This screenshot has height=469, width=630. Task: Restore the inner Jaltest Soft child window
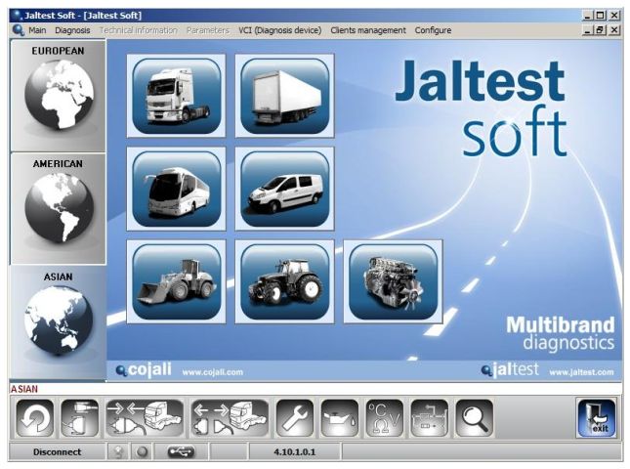click(x=601, y=29)
